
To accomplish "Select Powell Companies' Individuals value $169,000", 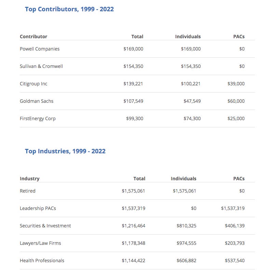I will pyautogui.click(x=191, y=49).
